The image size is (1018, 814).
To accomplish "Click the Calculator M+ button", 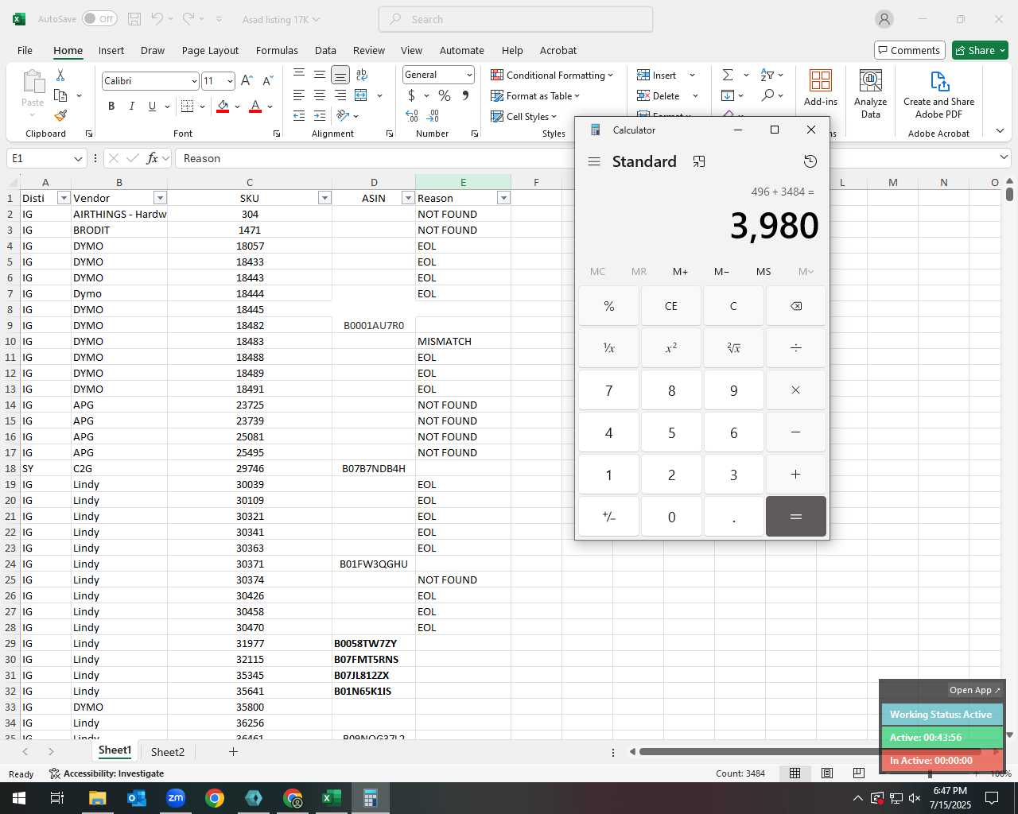I will pos(680,272).
